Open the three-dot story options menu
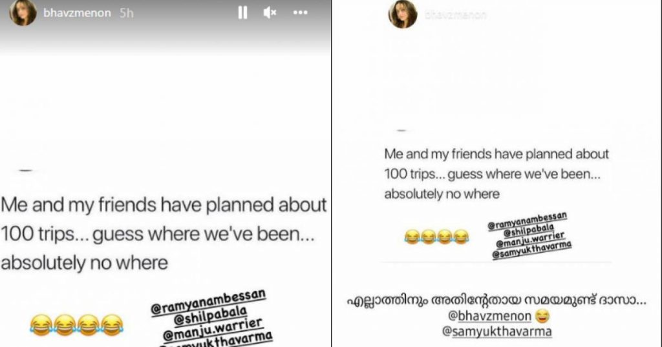The width and height of the screenshot is (662, 347). pos(300,13)
